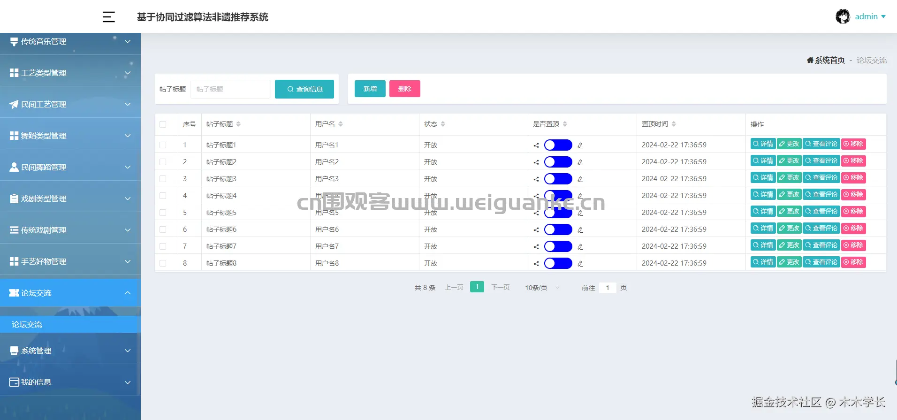The image size is (897, 420).
Task: Sort by 状态 column arrows
Action: pos(443,124)
